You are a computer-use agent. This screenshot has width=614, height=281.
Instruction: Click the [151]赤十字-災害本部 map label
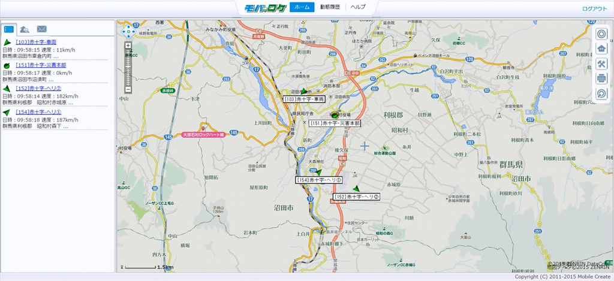pos(335,123)
